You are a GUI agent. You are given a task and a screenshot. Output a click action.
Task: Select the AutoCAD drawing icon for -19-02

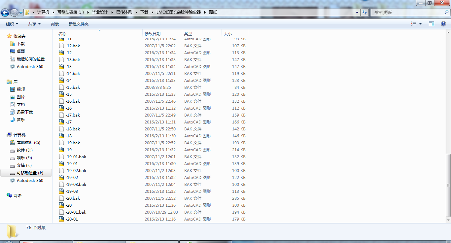coord(61,178)
